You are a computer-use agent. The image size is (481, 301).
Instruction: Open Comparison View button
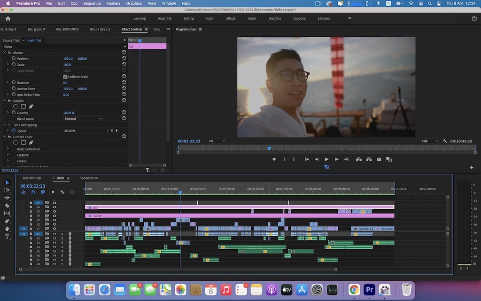pos(389,159)
